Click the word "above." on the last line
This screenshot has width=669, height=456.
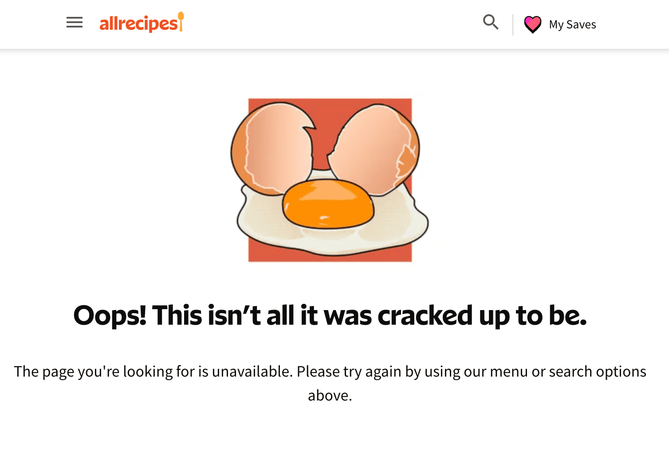click(x=330, y=395)
